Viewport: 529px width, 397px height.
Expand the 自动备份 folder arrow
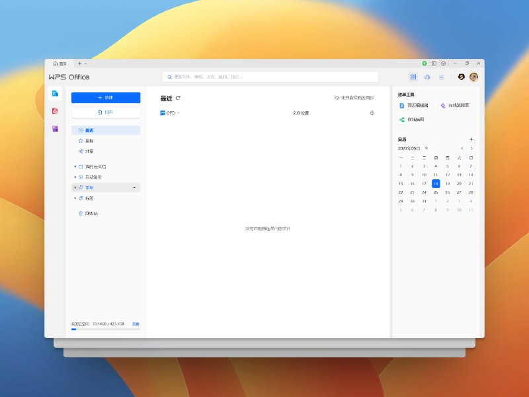[x=75, y=177]
